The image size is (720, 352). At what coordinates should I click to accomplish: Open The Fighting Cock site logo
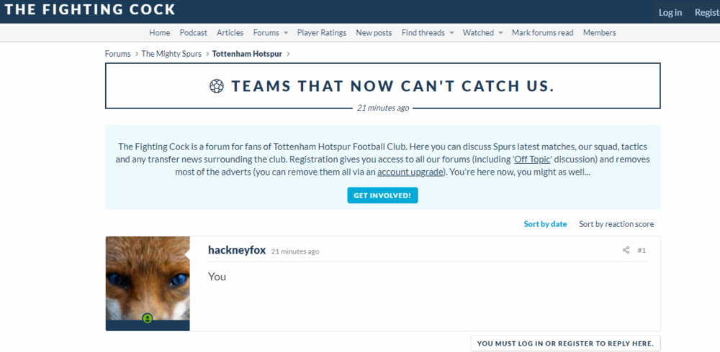90,9
